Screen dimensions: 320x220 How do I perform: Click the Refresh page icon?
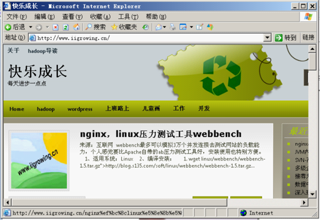65,27
